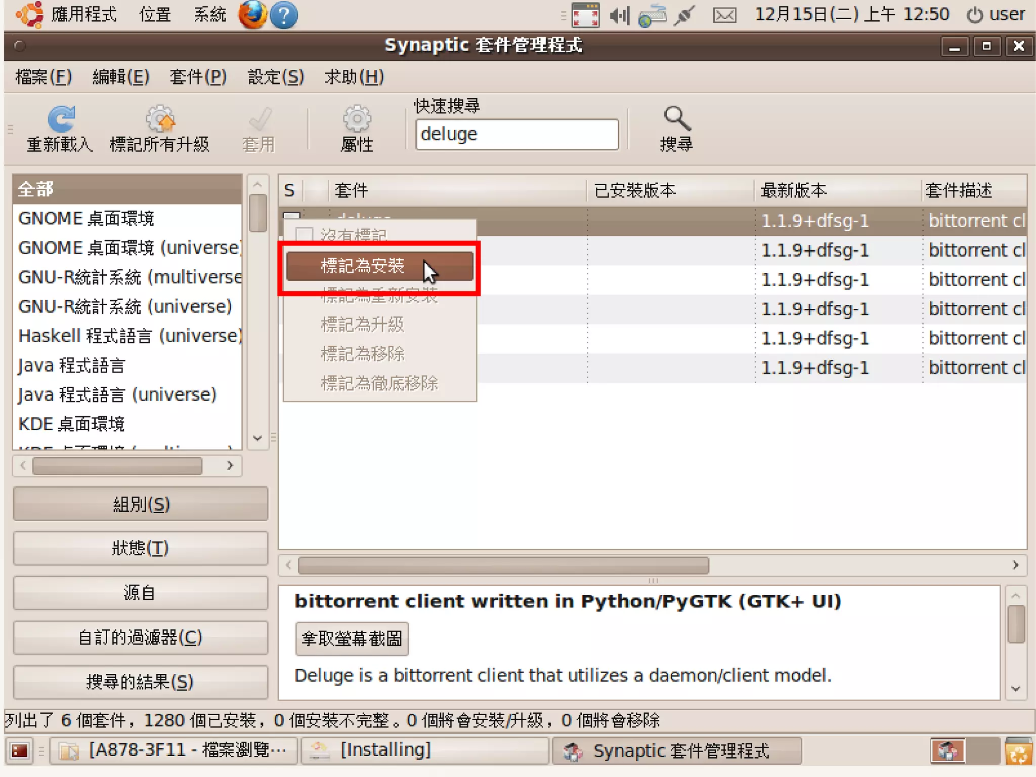Select GNU-R統計系統 (universe) category

pyautogui.click(x=127, y=307)
